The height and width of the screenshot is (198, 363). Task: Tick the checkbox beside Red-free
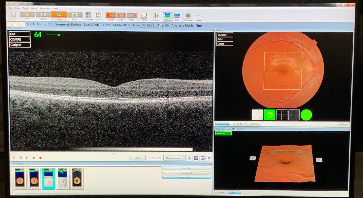[x=263, y=124]
